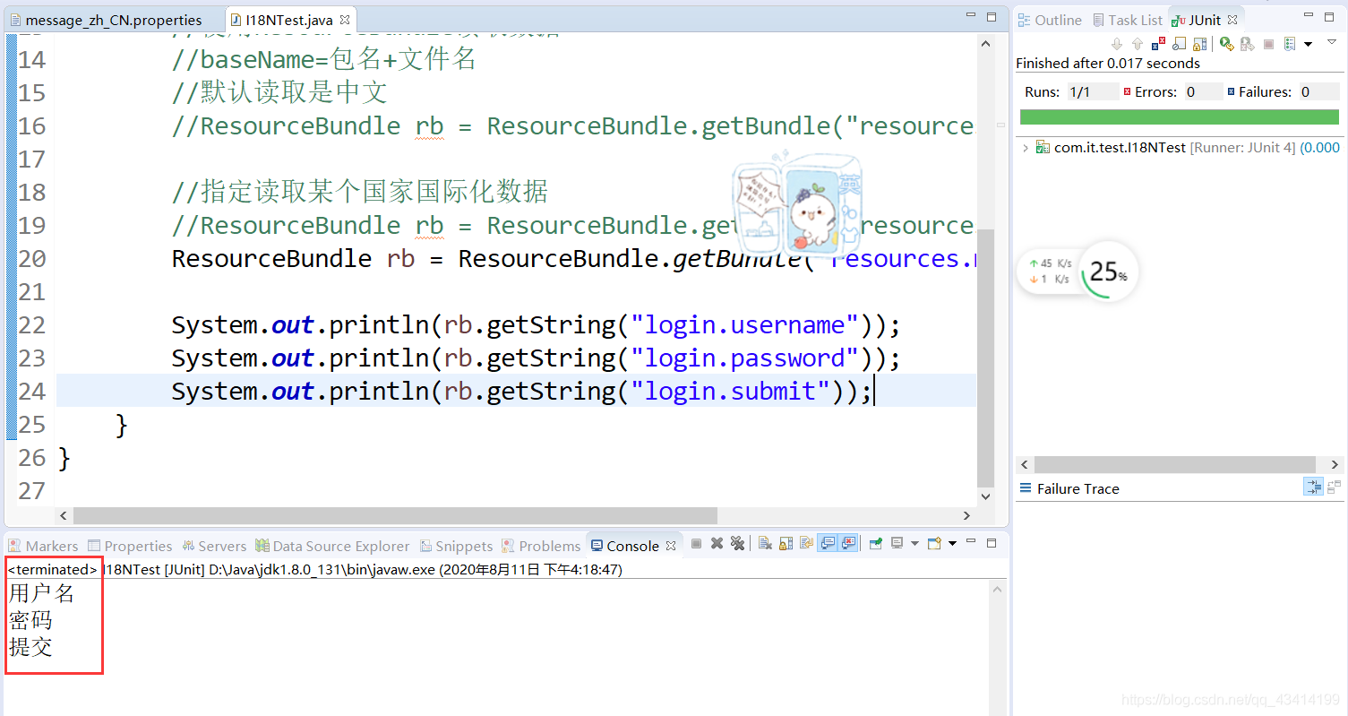Maximize the editor area
The height and width of the screenshot is (716, 1348).
coord(992,18)
